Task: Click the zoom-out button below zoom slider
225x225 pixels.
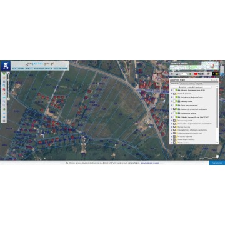Action: point(9,99)
